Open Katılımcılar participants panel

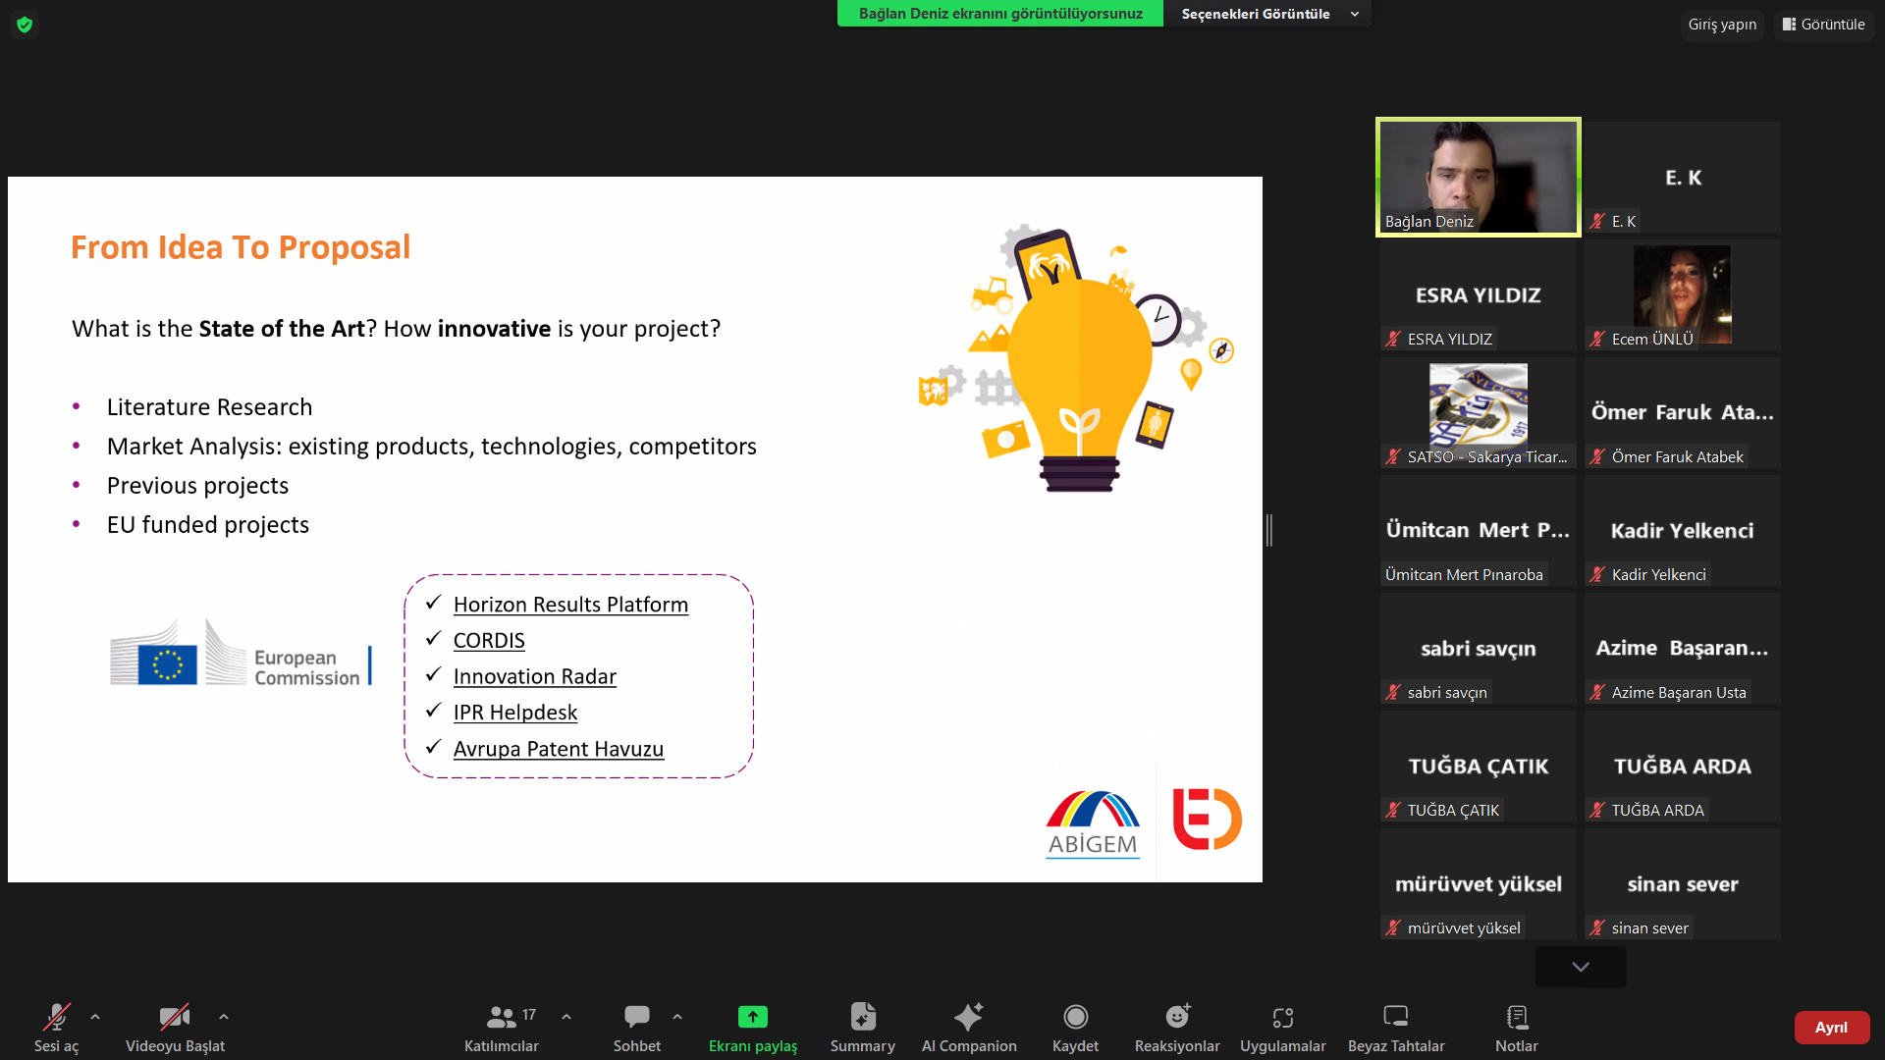pyautogui.click(x=502, y=1017)
